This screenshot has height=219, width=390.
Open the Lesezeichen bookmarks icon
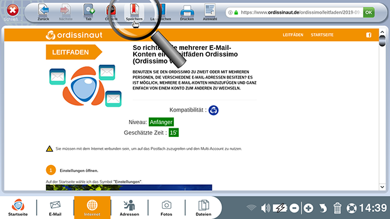pyautogui.click(x=161, y=12)
